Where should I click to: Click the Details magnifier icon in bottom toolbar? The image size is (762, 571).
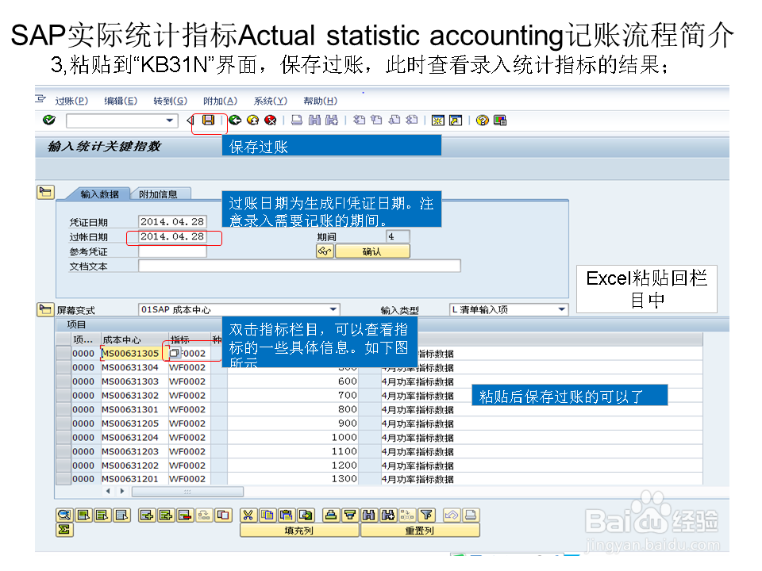pos(64,515)
